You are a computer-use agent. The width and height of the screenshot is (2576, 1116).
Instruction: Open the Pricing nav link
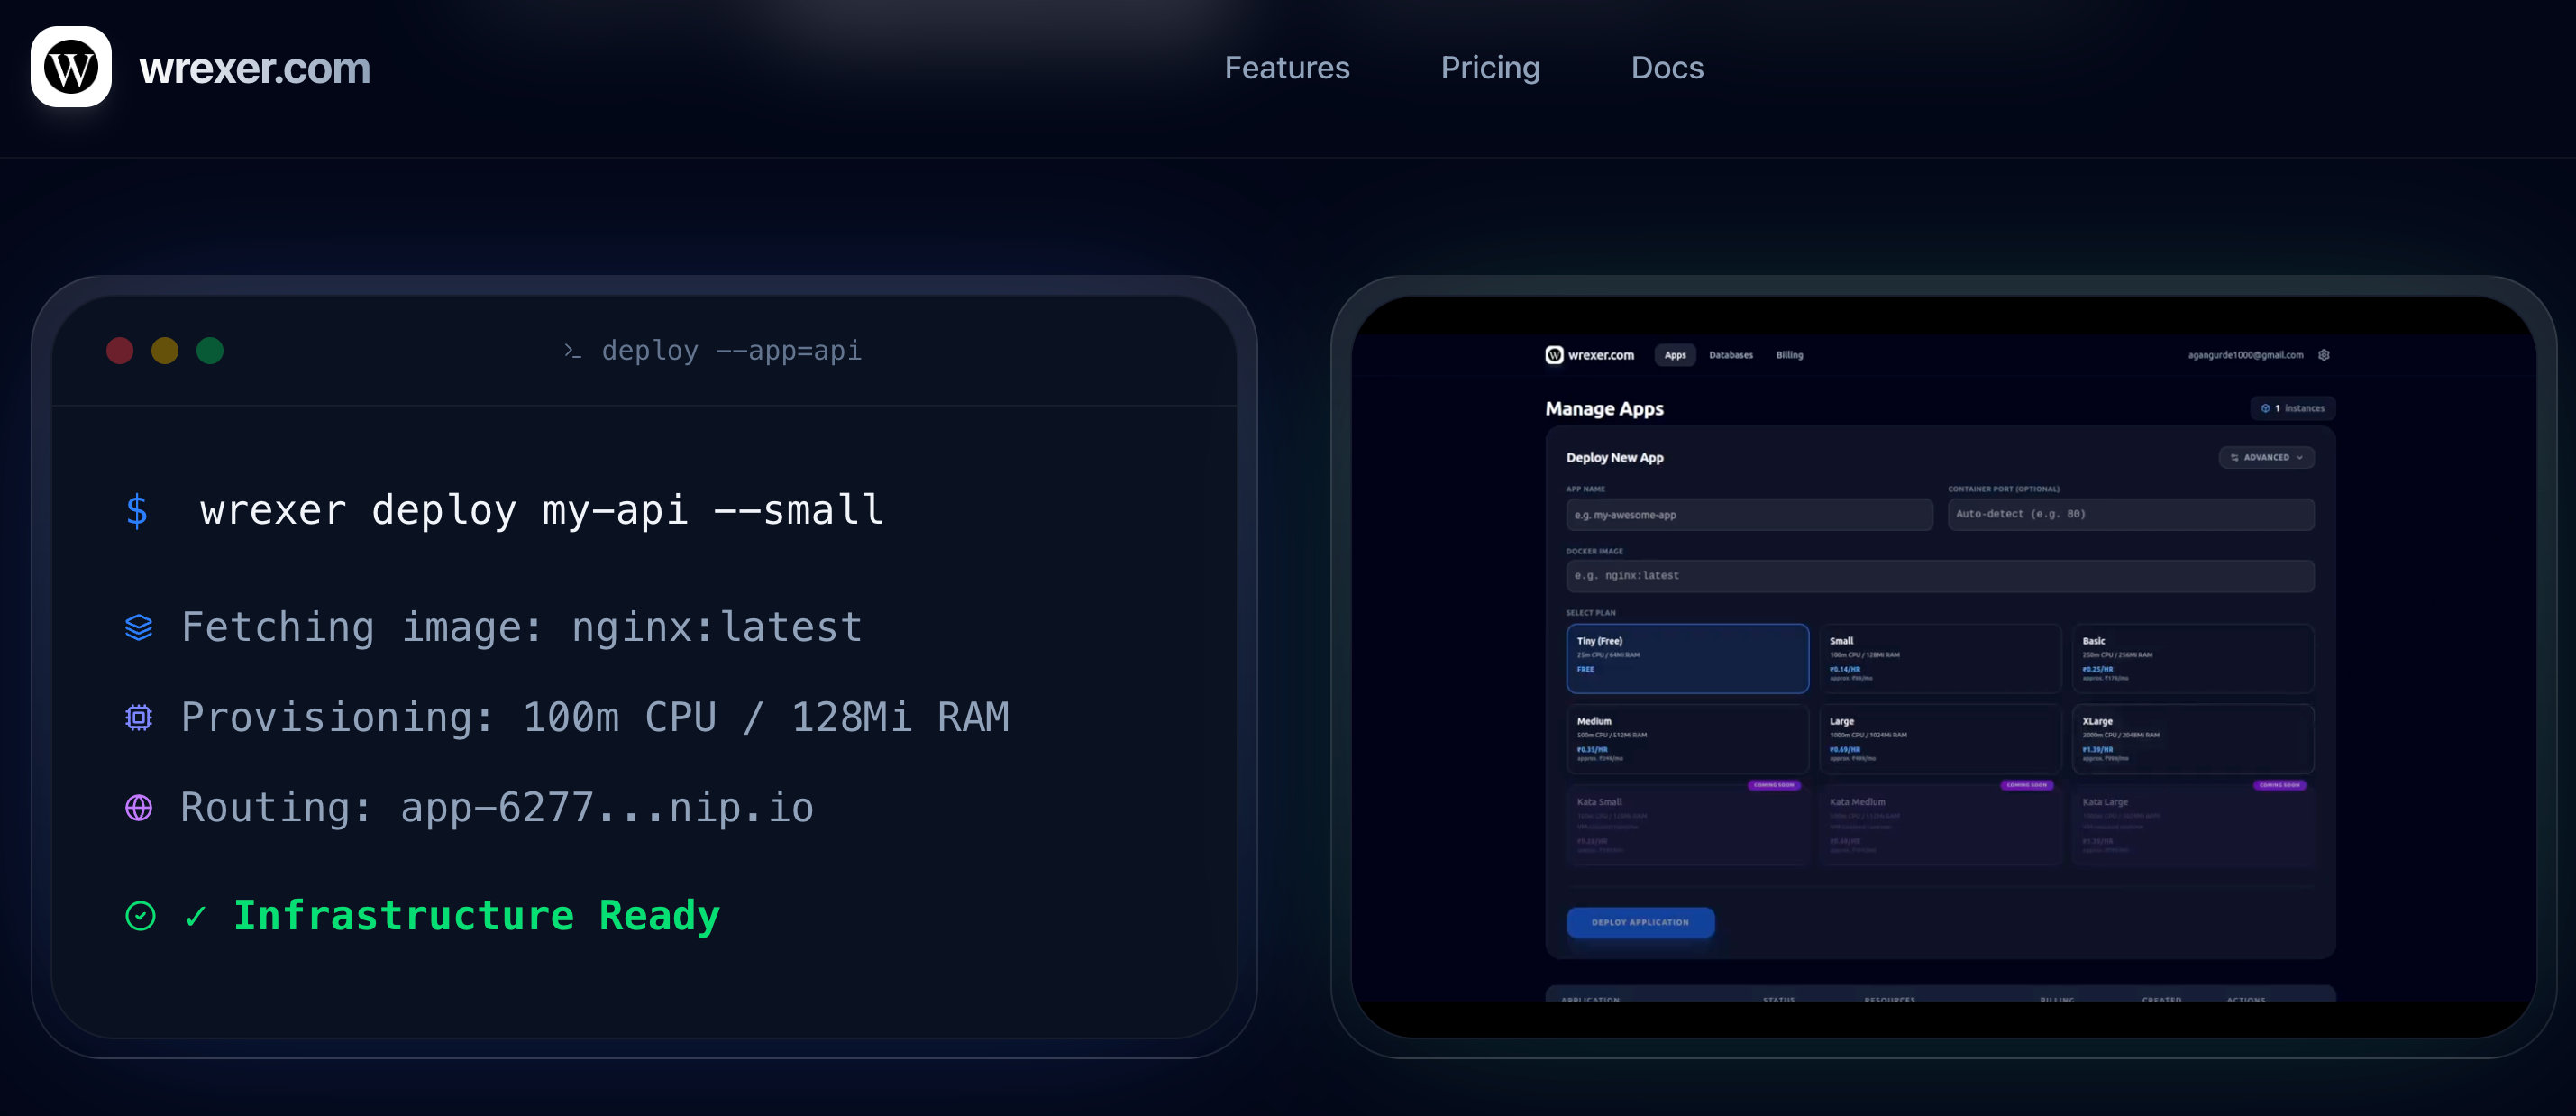pos(1490,68)
